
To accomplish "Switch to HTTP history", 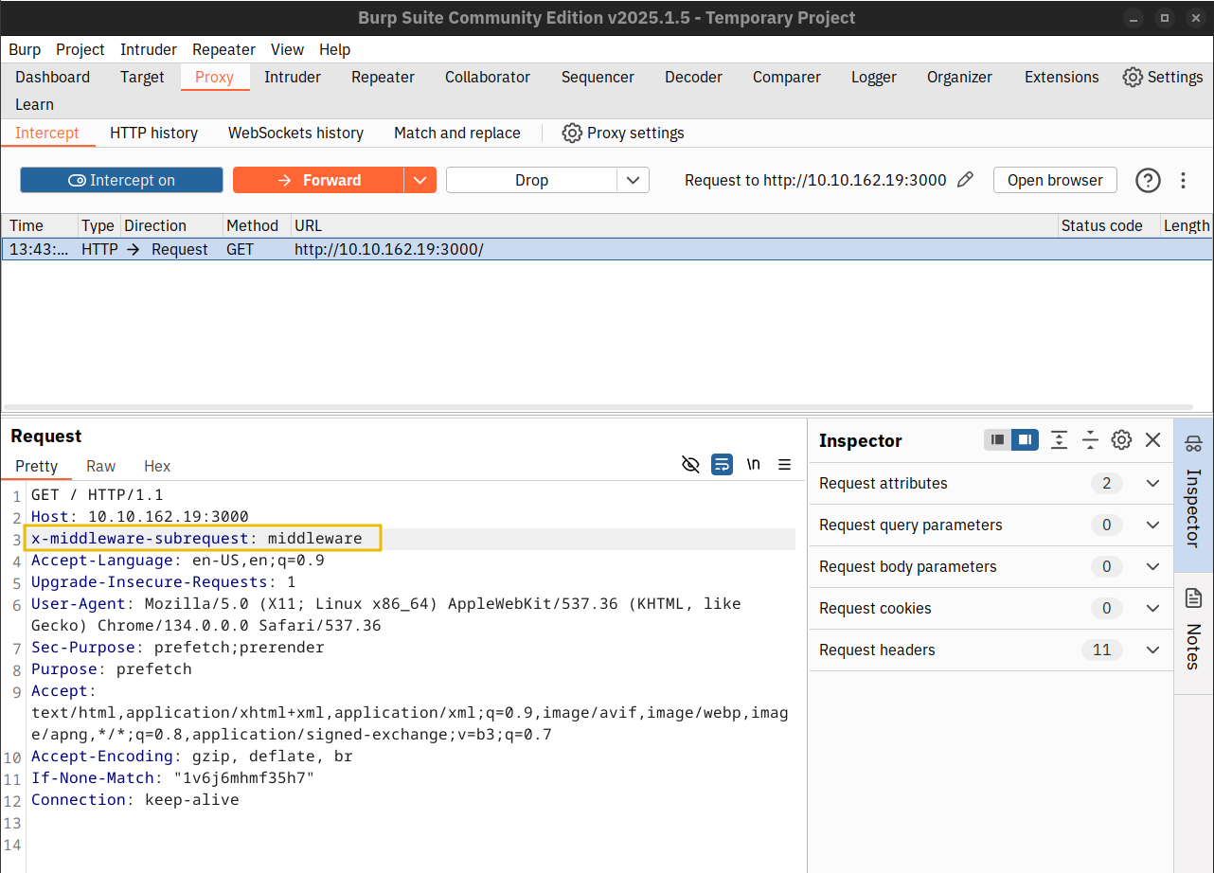I will (153, 133).
